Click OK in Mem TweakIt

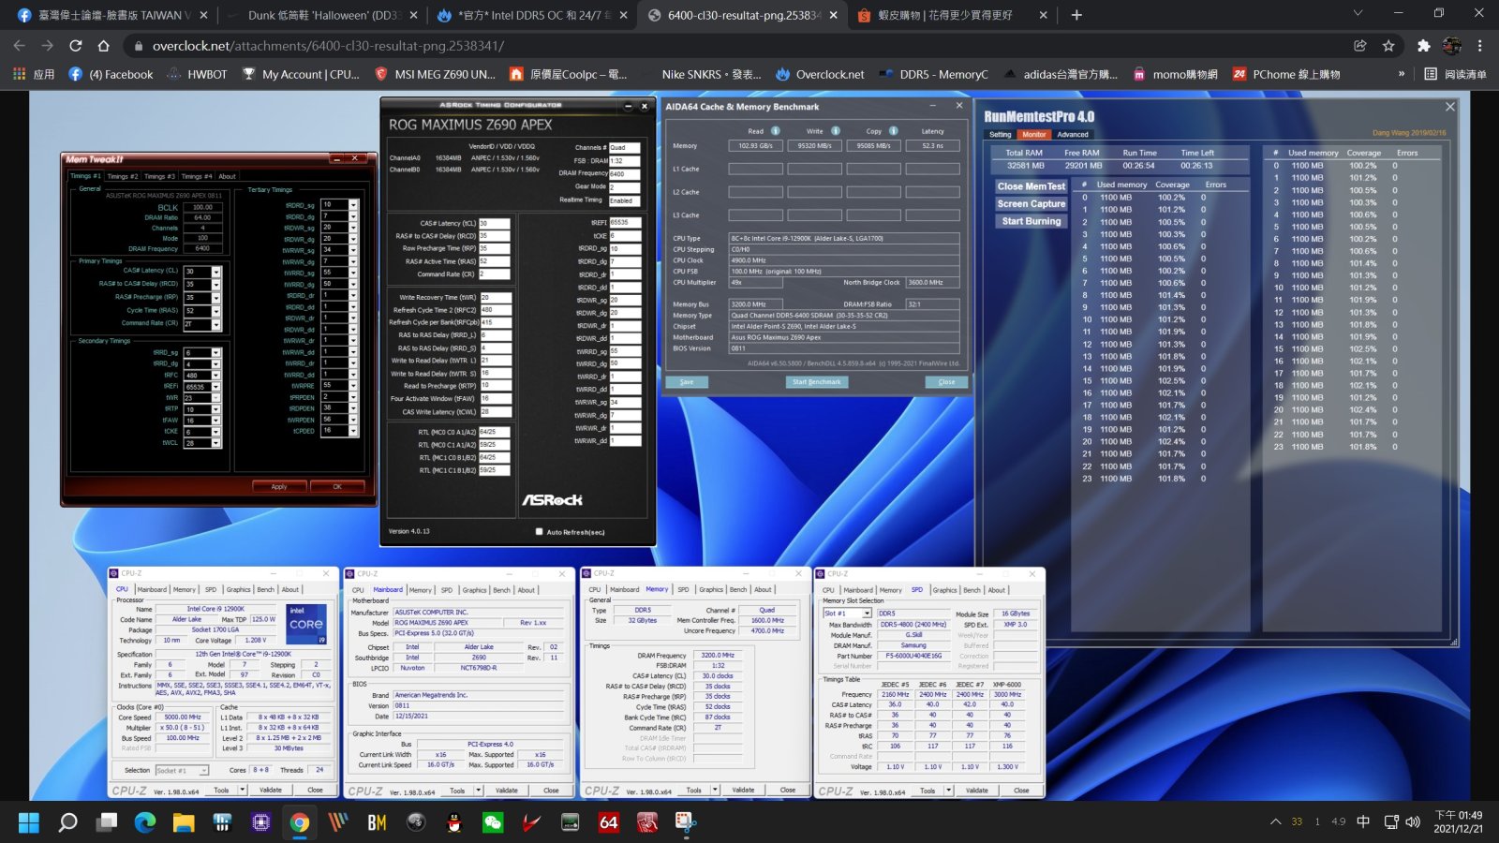[337, 486]
